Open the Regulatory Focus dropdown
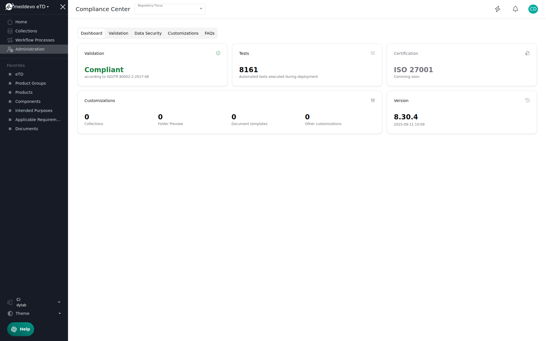 click(170, 9)
